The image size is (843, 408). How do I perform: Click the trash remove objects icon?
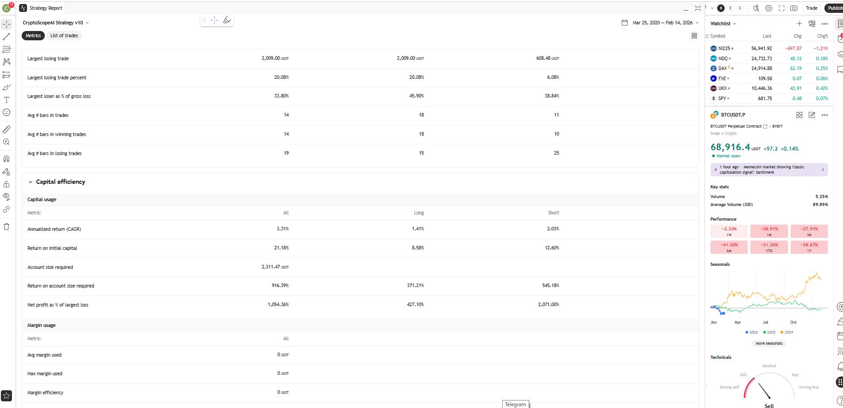pos(7,227)
